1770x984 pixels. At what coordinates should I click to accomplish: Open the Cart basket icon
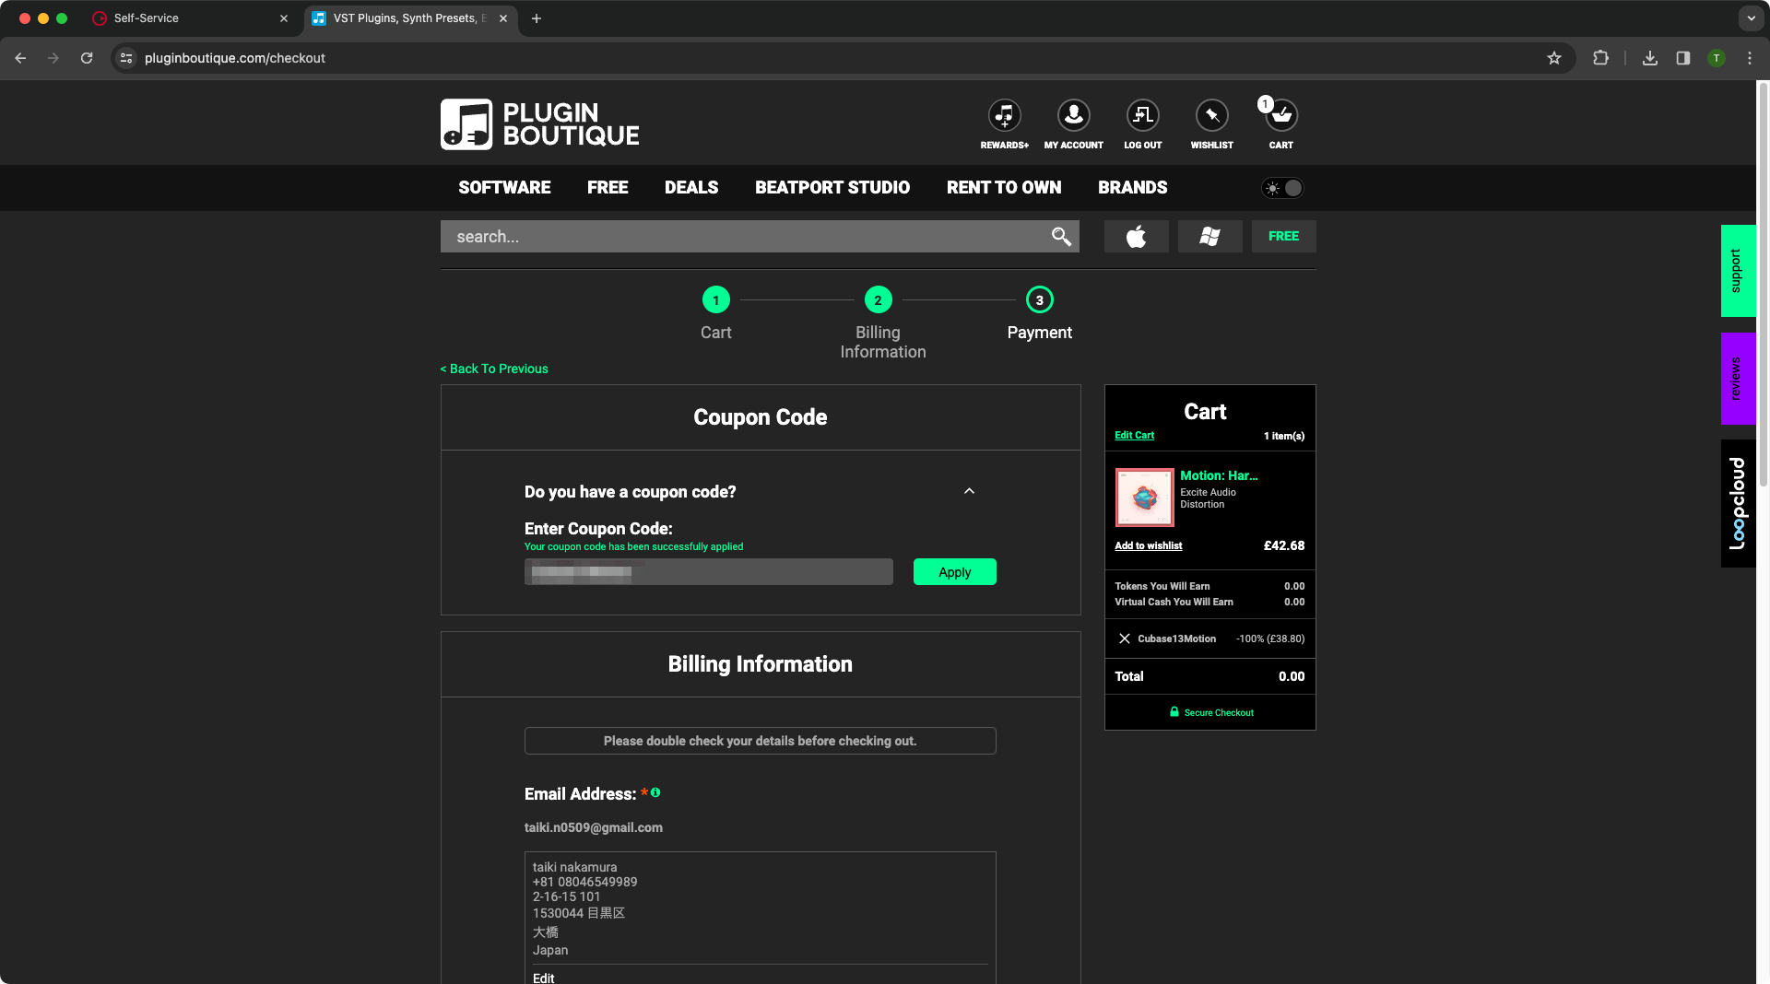tap(1280, 116)
